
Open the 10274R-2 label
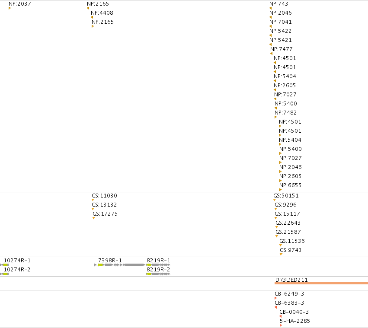17,270
